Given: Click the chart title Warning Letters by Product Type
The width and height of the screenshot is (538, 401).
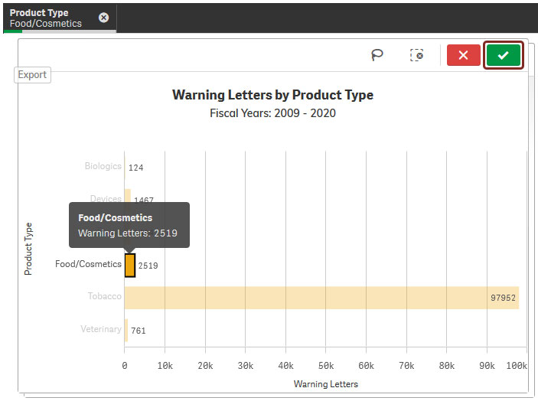Looking at the screenshot, I should pos(272,96).
